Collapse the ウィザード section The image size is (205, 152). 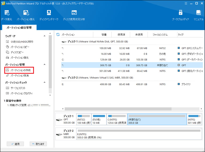[x=44, y=36]
